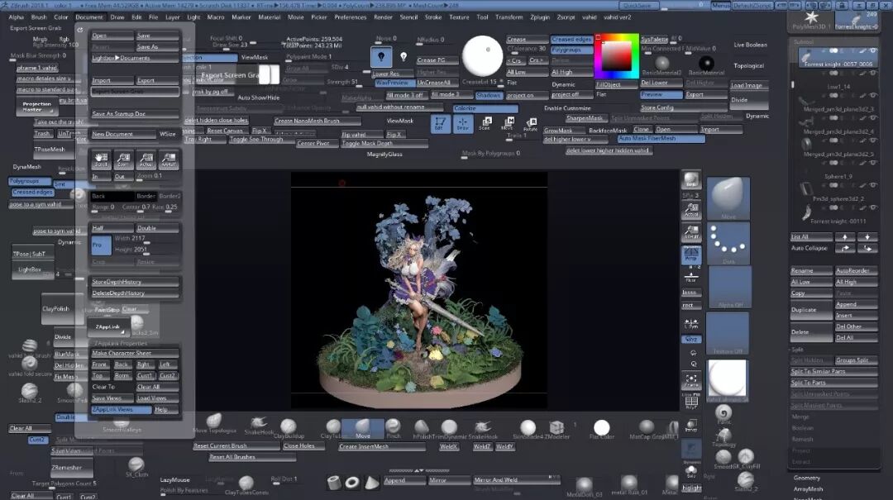
Task: Toggle the Shadows button
Action: pos(488,95)
